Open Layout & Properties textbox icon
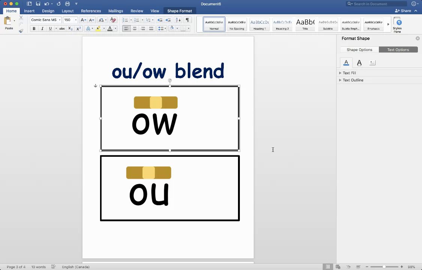Image resolution: width=422 pixels, height=270 pixels. (x=373, y=63)
